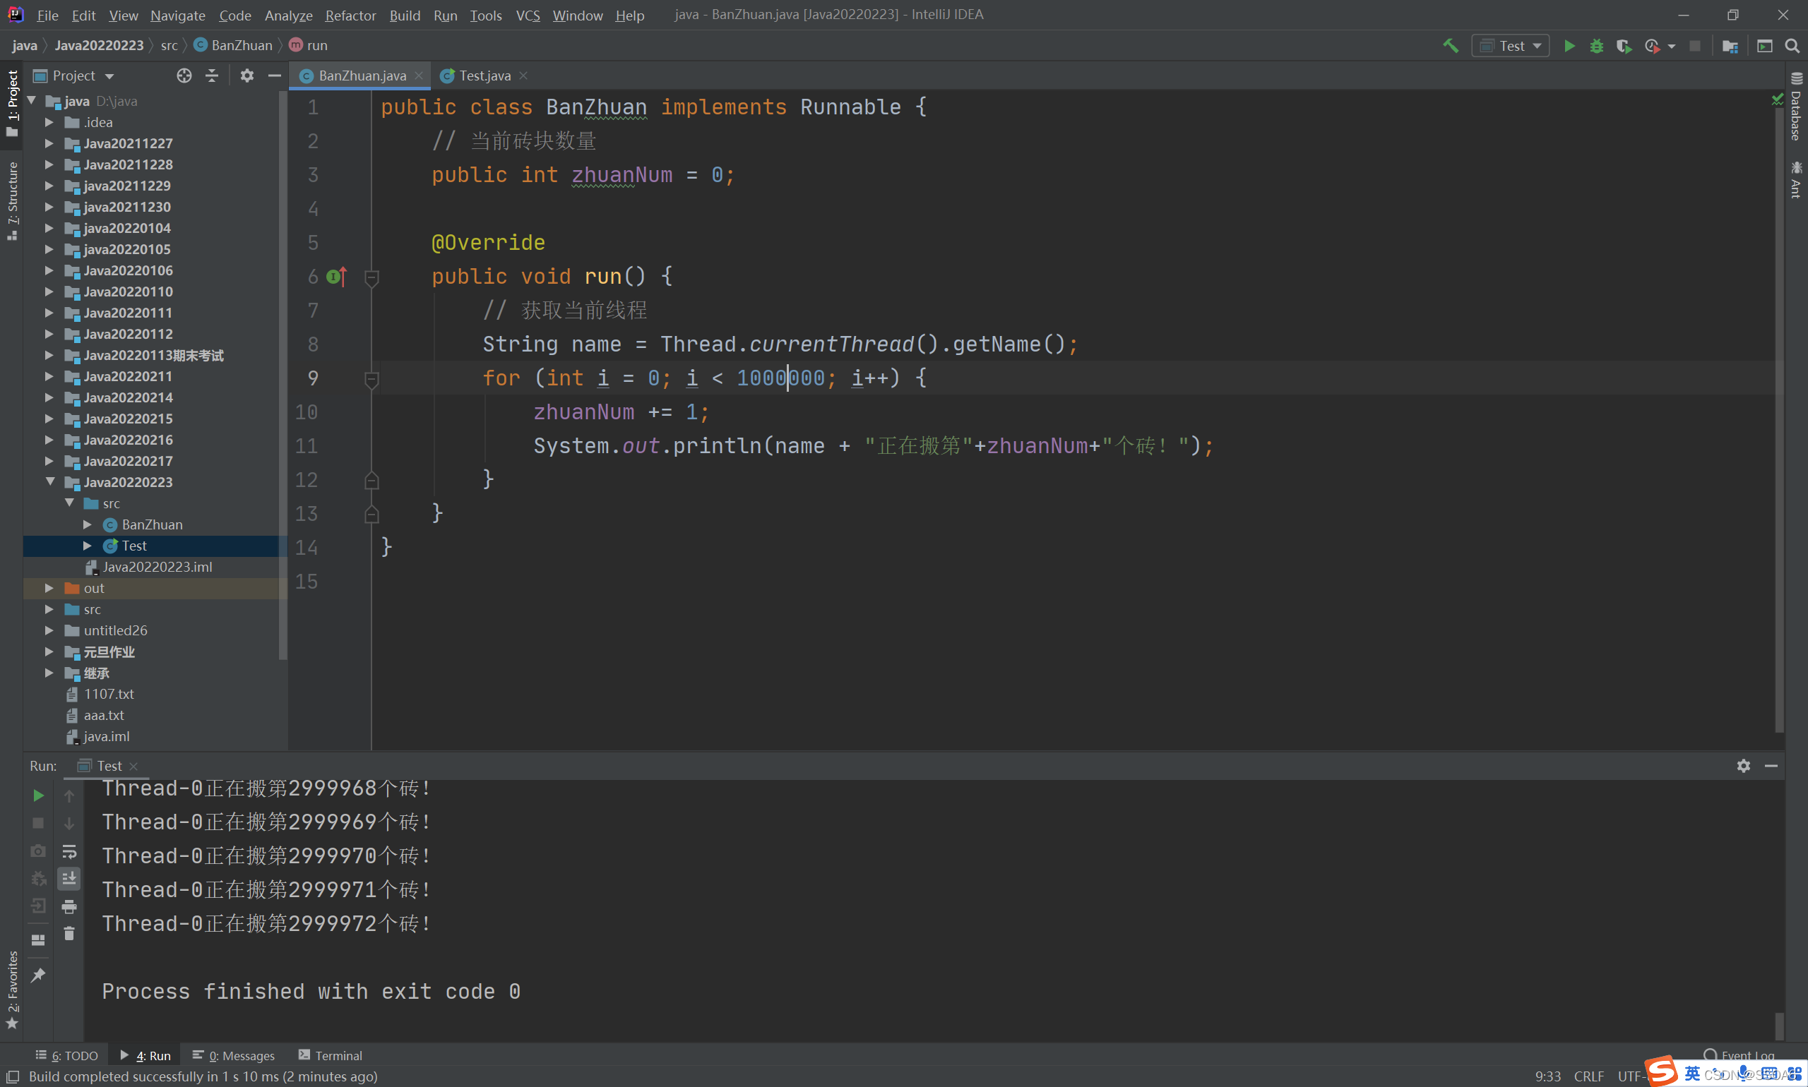Run the Test configuration with green arrow
The height and width of the screenshot is (1087, 1808).
[x=1569, y=45]
